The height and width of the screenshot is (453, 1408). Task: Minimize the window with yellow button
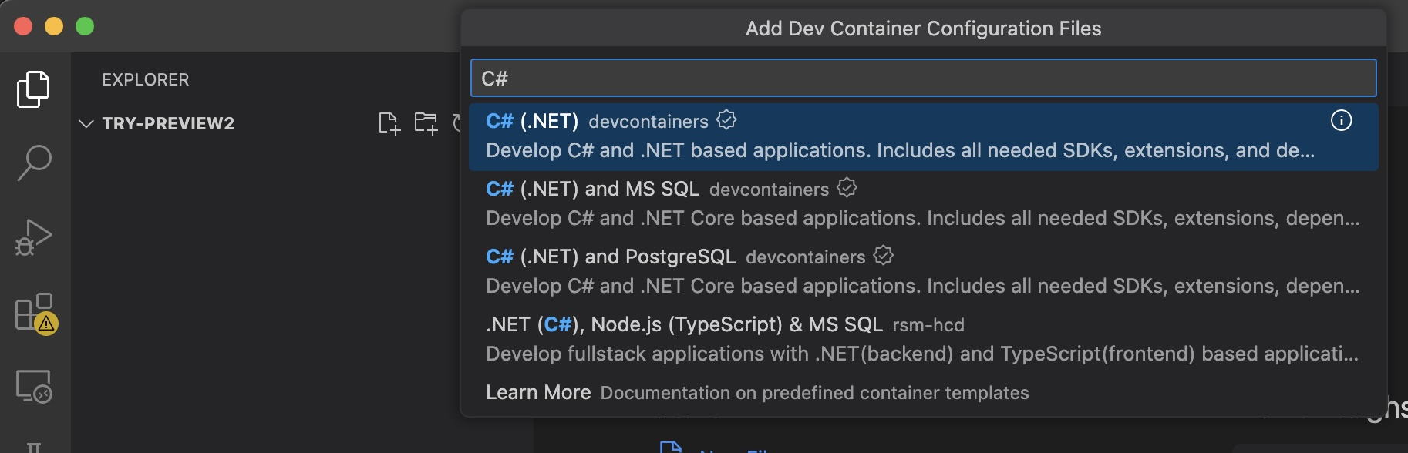point(54,26)
